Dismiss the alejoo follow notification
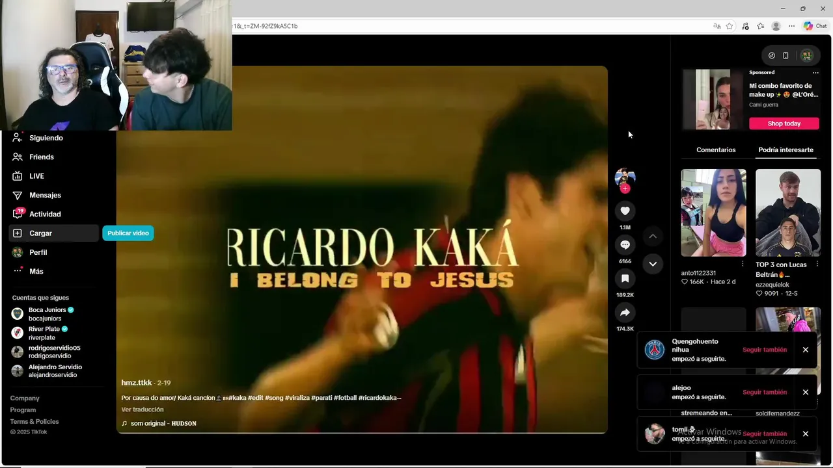 coord(805,392)
